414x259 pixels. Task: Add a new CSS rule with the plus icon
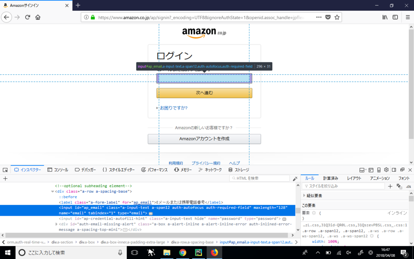(x=390, y=186)
